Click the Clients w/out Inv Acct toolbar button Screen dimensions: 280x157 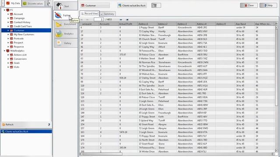(x=132, y=6)
